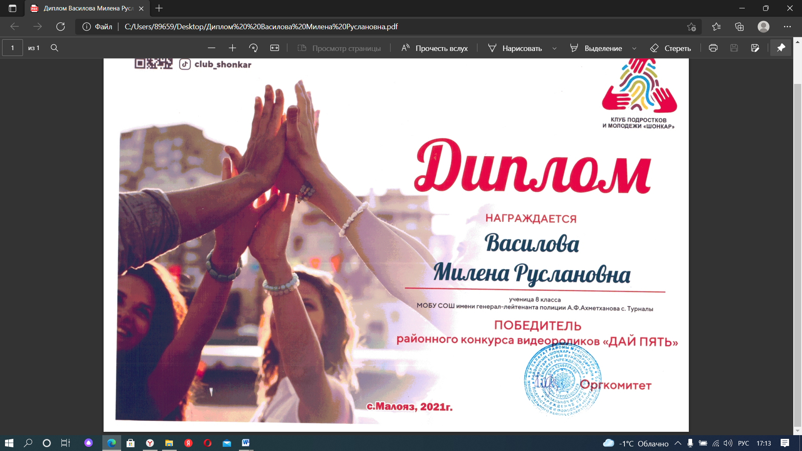Viewport: 802px width, 451px height.
Task: Click the address bar file path
Action: point(261,27)
